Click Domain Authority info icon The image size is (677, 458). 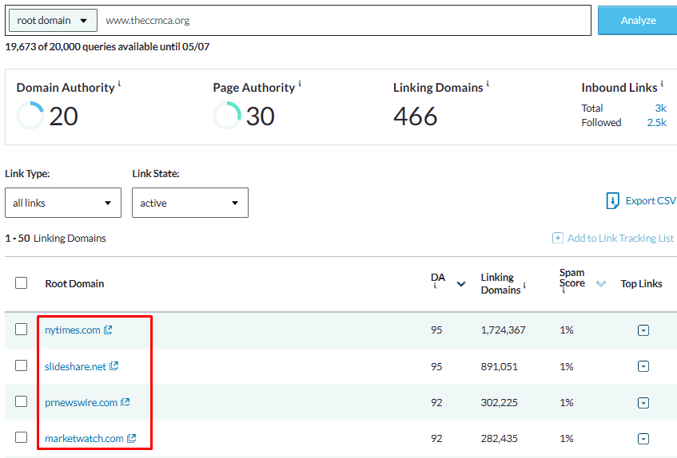click(120, 84)
